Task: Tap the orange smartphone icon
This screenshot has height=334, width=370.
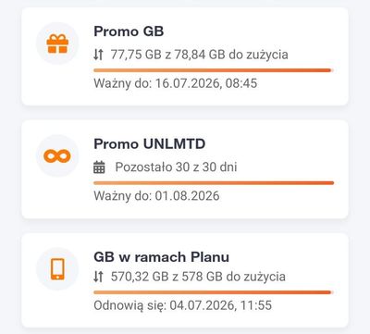Action: [57, 269]
